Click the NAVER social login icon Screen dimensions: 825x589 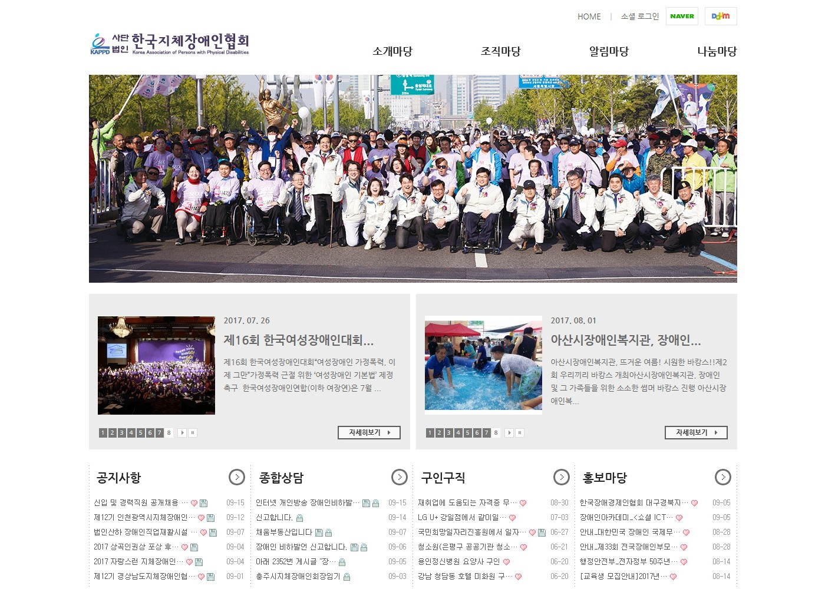(682, 16)
